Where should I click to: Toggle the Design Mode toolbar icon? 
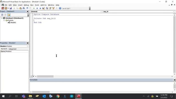click(x=43, y=8)
